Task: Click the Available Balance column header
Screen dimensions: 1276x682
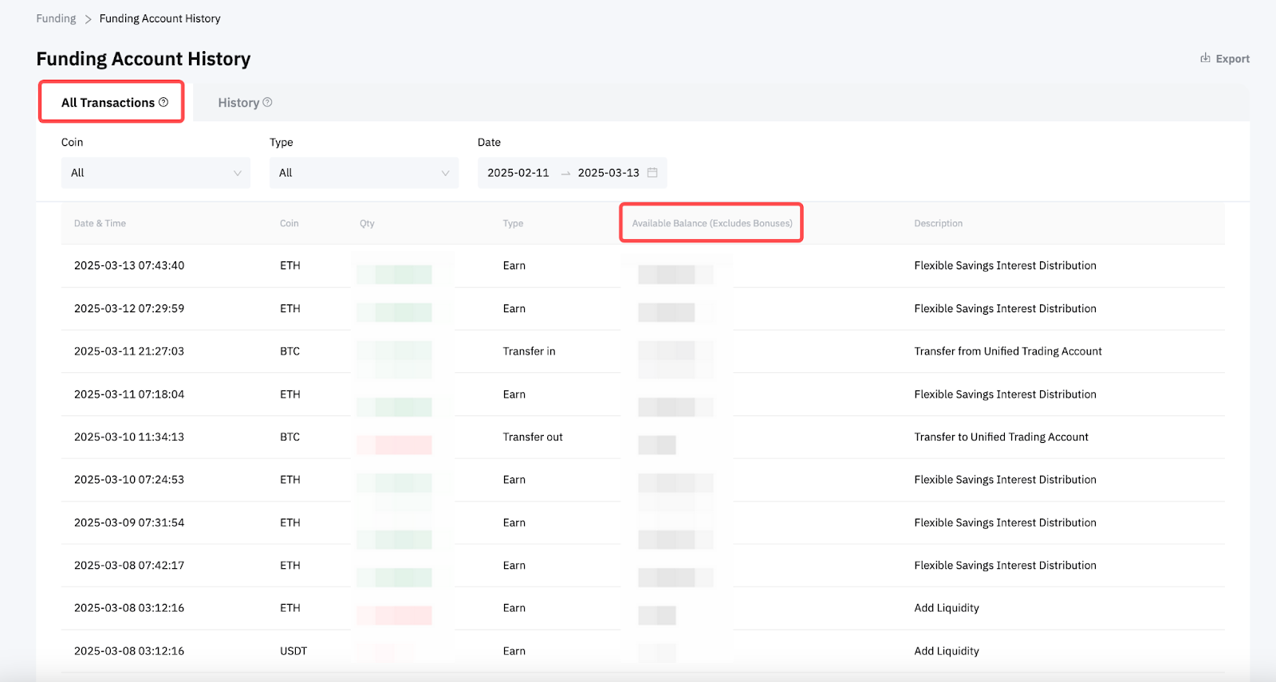Action: 711,223
